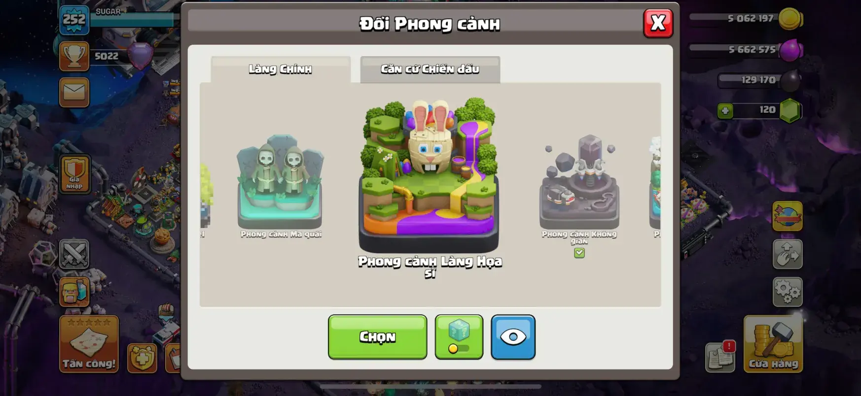Click the Gia nhập clan shield icon
Viewport: 861px width, 396px height.
(75, 174)
